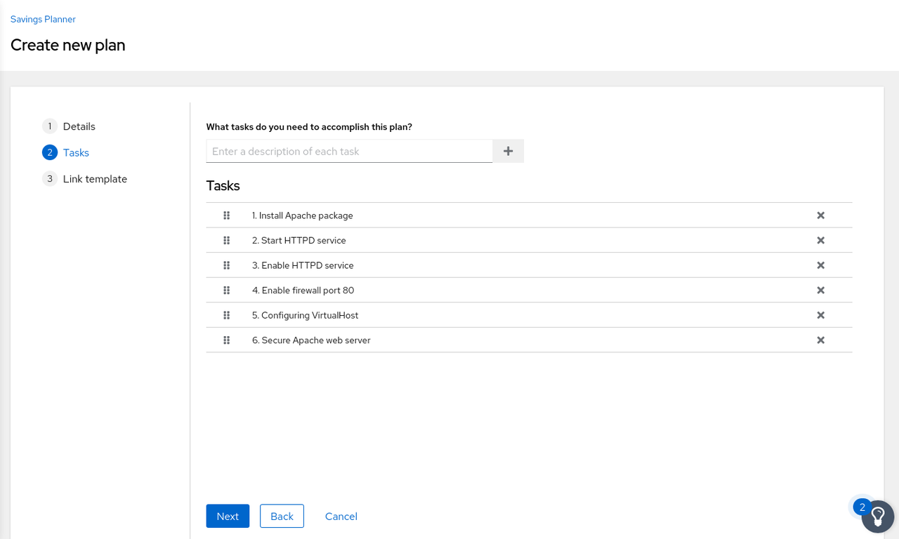Click drag handle for Start HTTPD service
This screenshot has width=899, height=539.
[x=226, y=240]
